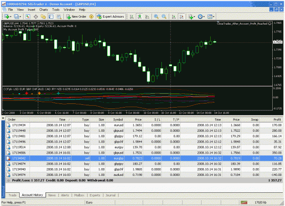Zoom in on the chart
Screen dimensions: 285x206
click(x=156, y=17)
